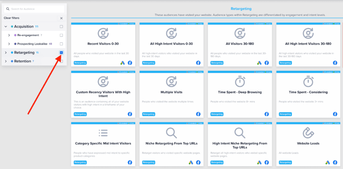This screenshot has width=343, height=169.
Task: Select the Acquisition category label
Action: (24, 27)
